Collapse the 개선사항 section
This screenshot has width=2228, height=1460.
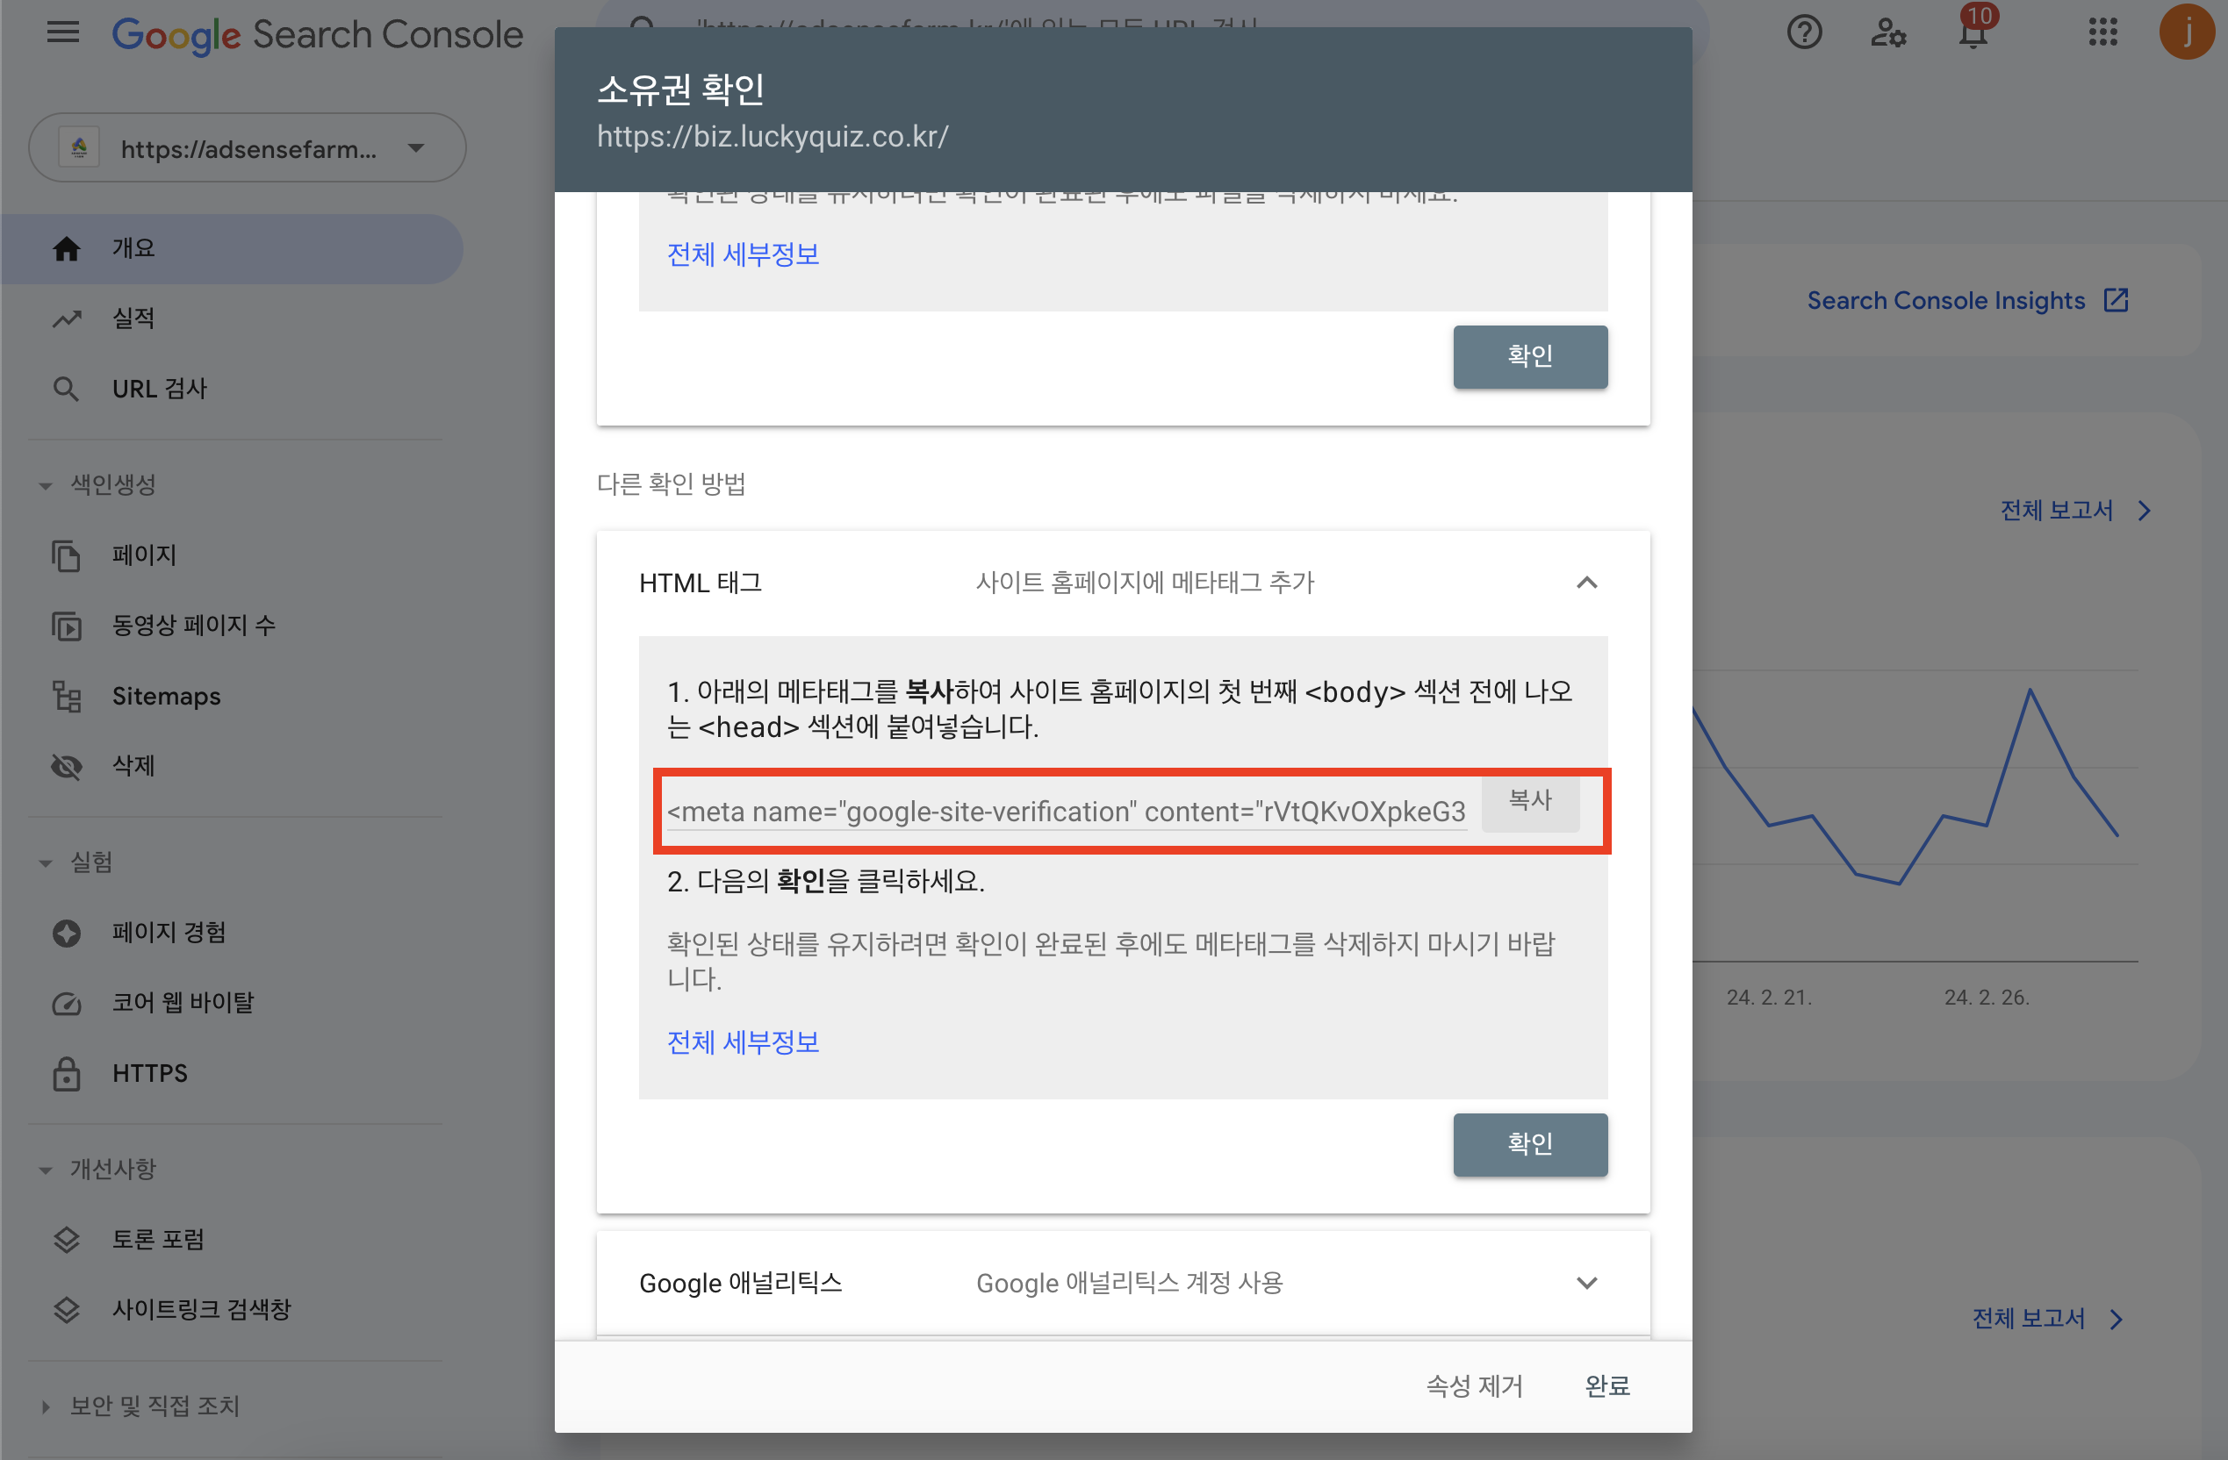(x=46, y=1170)
